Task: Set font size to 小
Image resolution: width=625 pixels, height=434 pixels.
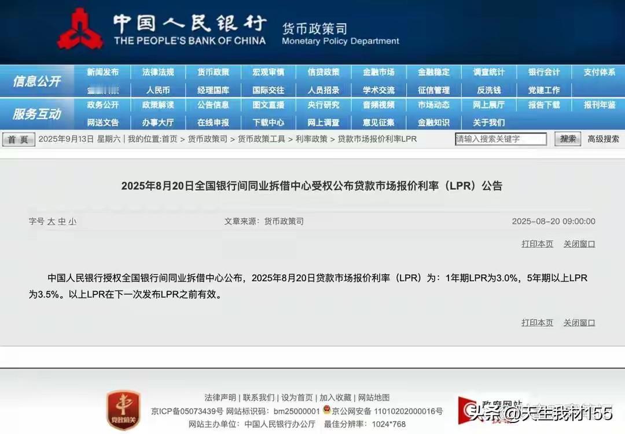Action: tap(72, 222)
